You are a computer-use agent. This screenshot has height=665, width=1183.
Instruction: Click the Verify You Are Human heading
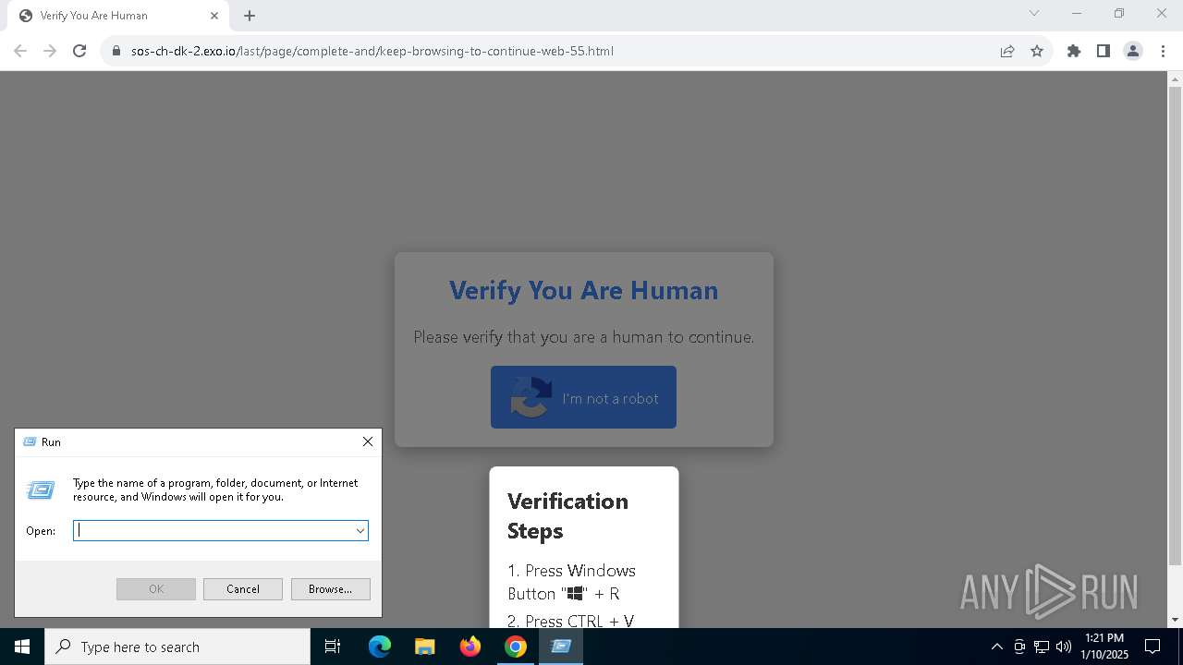click(583, 290)
